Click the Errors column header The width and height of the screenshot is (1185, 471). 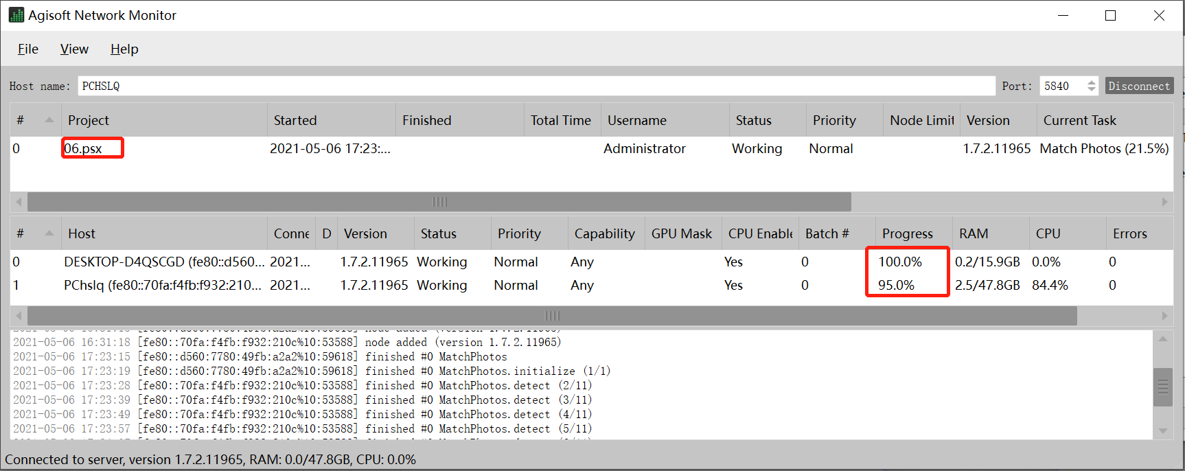[1140, 233]
